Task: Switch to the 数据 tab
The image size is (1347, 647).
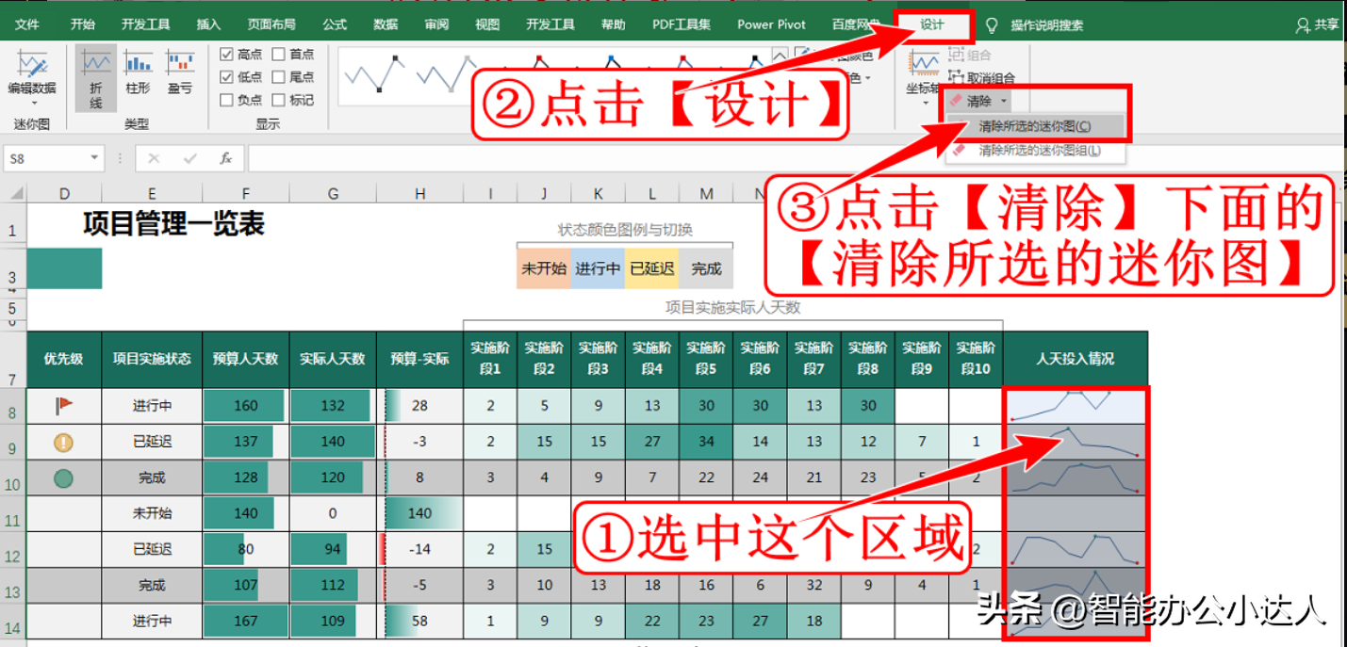Action: tap(386, 24)
